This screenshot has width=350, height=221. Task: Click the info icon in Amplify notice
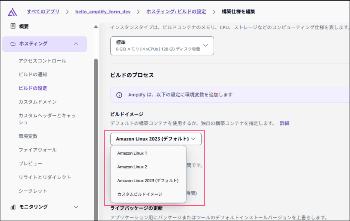click(119, 95)
